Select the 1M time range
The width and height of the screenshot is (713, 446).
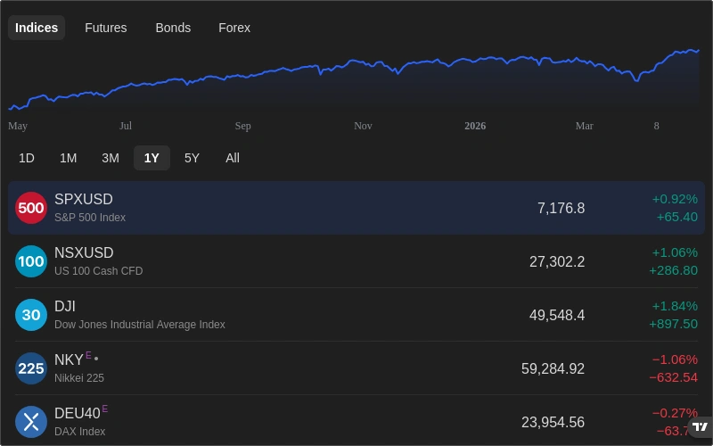coord(69,158)
